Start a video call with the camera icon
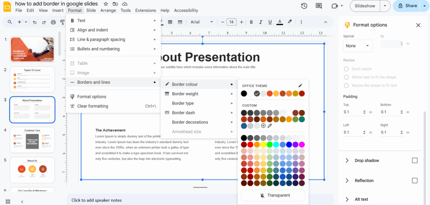The width and height of the screenshot is (430, 205). (x=335, y=6)
